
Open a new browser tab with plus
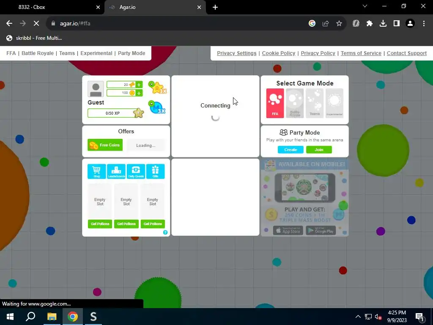point(215,7)
